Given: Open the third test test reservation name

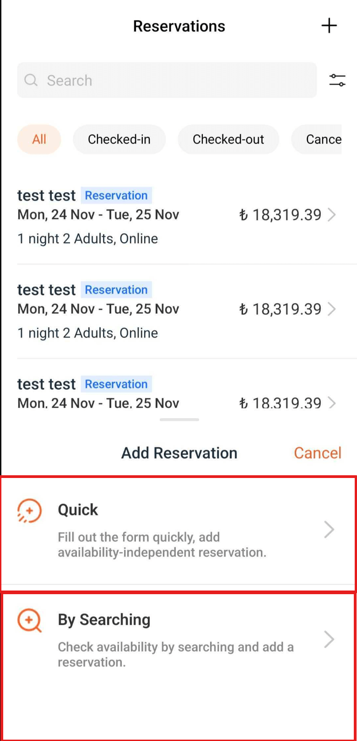Looking at the screenshot, I should coord(46,384).
